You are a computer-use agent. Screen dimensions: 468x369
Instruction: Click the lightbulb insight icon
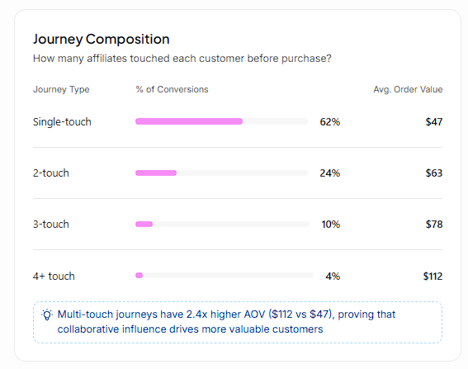(47, 315)
